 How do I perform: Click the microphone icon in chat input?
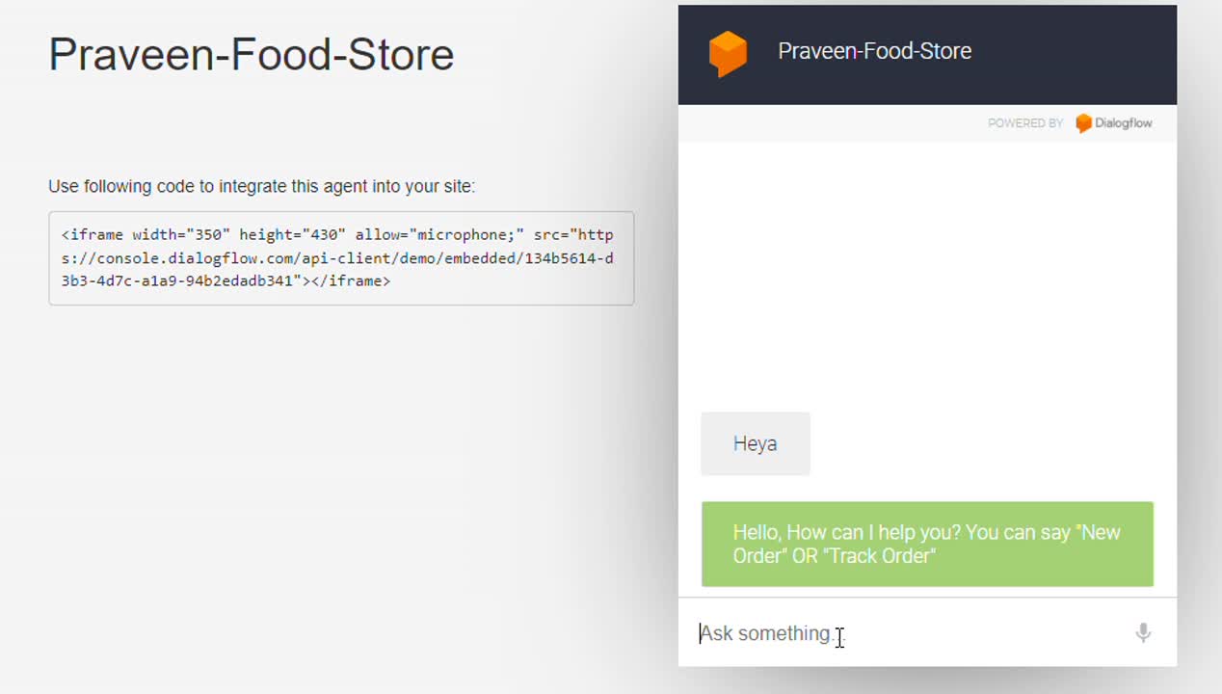[x=1143, y=632]
